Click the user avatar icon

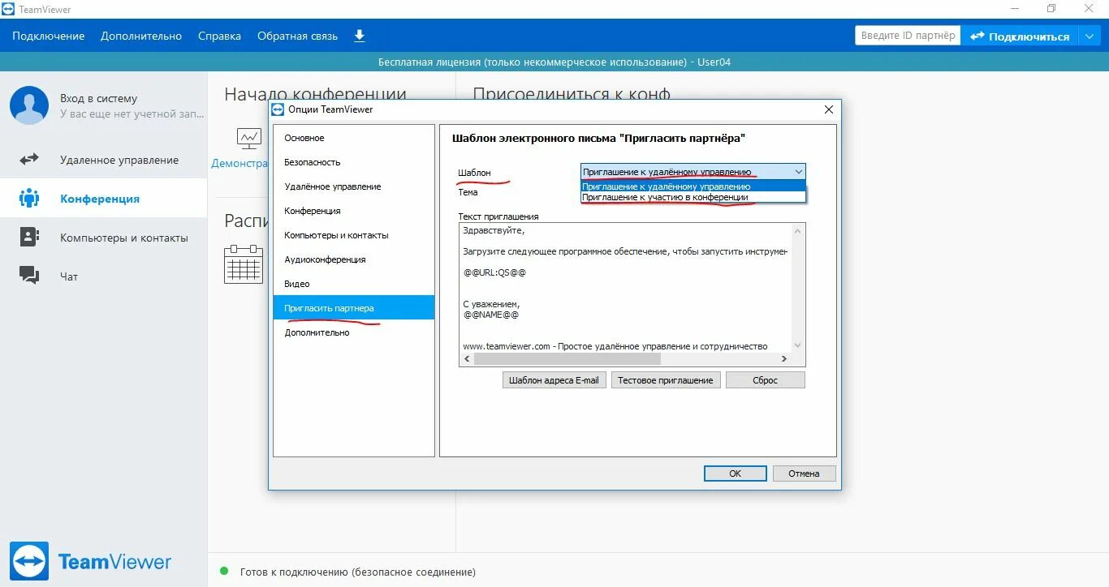29,105
